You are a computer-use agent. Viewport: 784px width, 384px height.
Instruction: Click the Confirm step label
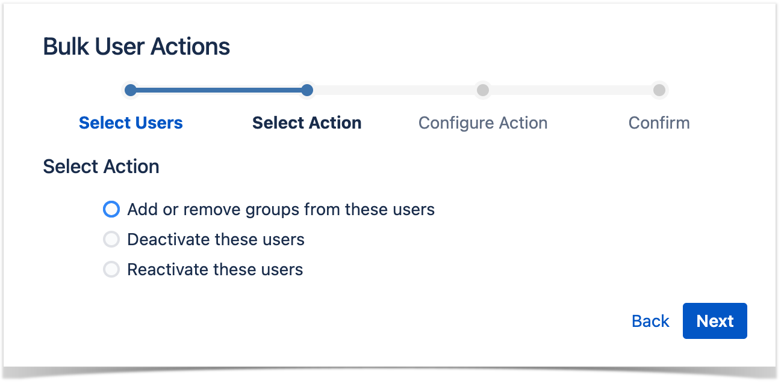659,123
